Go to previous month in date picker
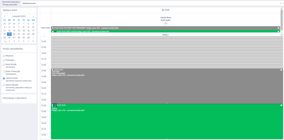 click(x=4, y=16)
